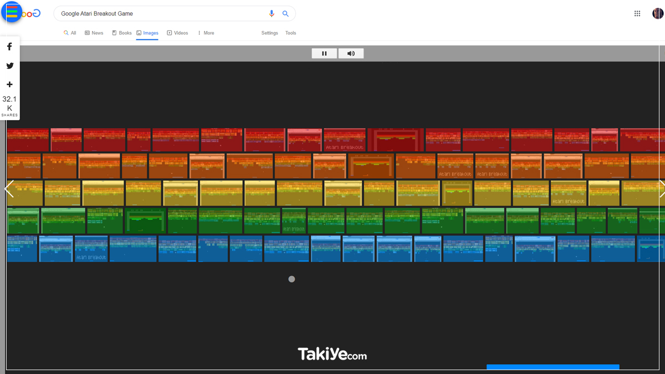Click the 32.1K shares counter
The height and width of the screenshot is (374, 665).
[9, 106]
